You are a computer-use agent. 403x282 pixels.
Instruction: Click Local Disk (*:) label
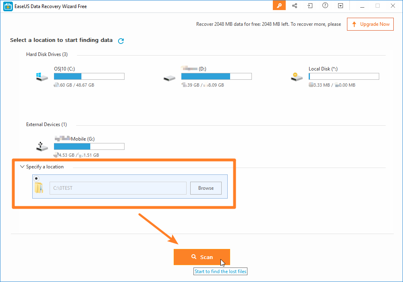(x=323, y=69)
